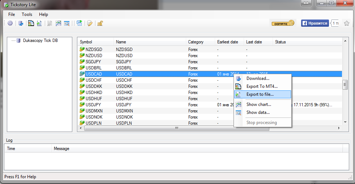Click the Export to MT4 toolbar icon
Screen dimensions: 355x184
tap(31, 23)
